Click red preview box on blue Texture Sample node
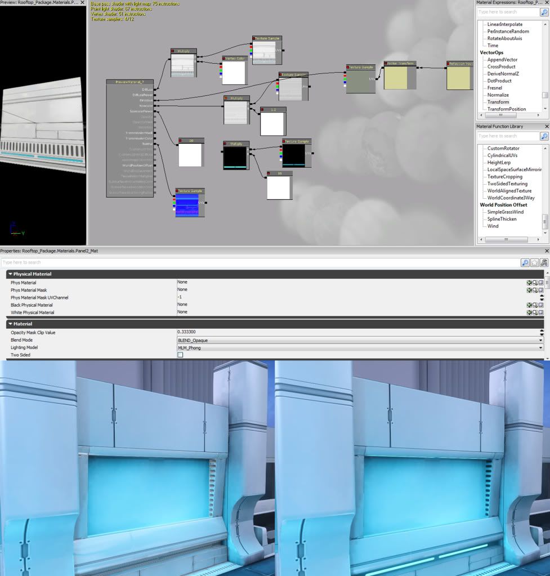This screenshot has height=576, width=550. [x=177, y=191]
